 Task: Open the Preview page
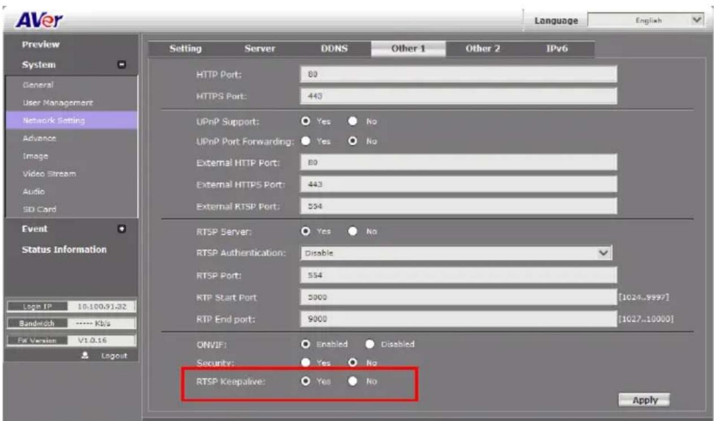tap(41, 45)
